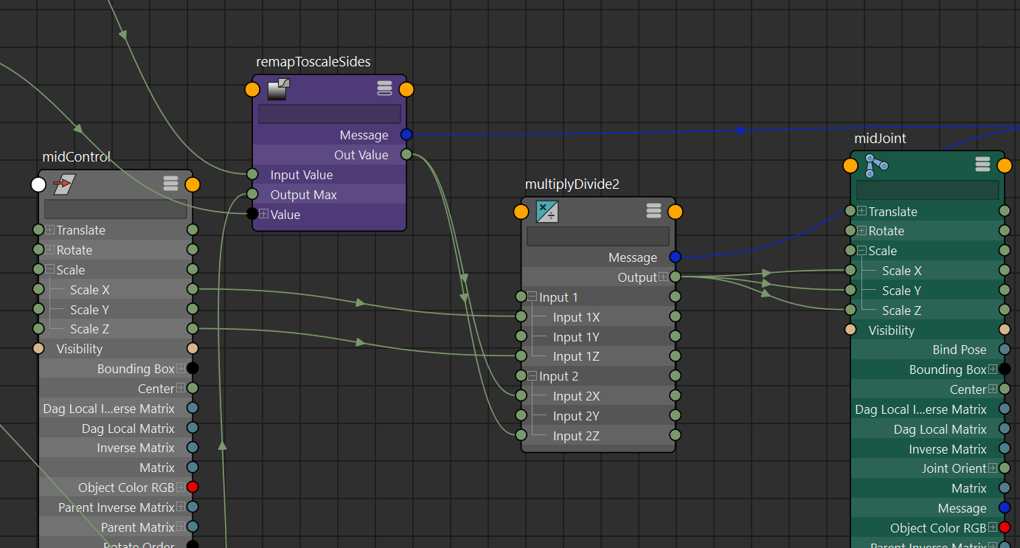Click the white input port on midControl header
This screenshot has height=548, width=1020.
click(38, 184)
